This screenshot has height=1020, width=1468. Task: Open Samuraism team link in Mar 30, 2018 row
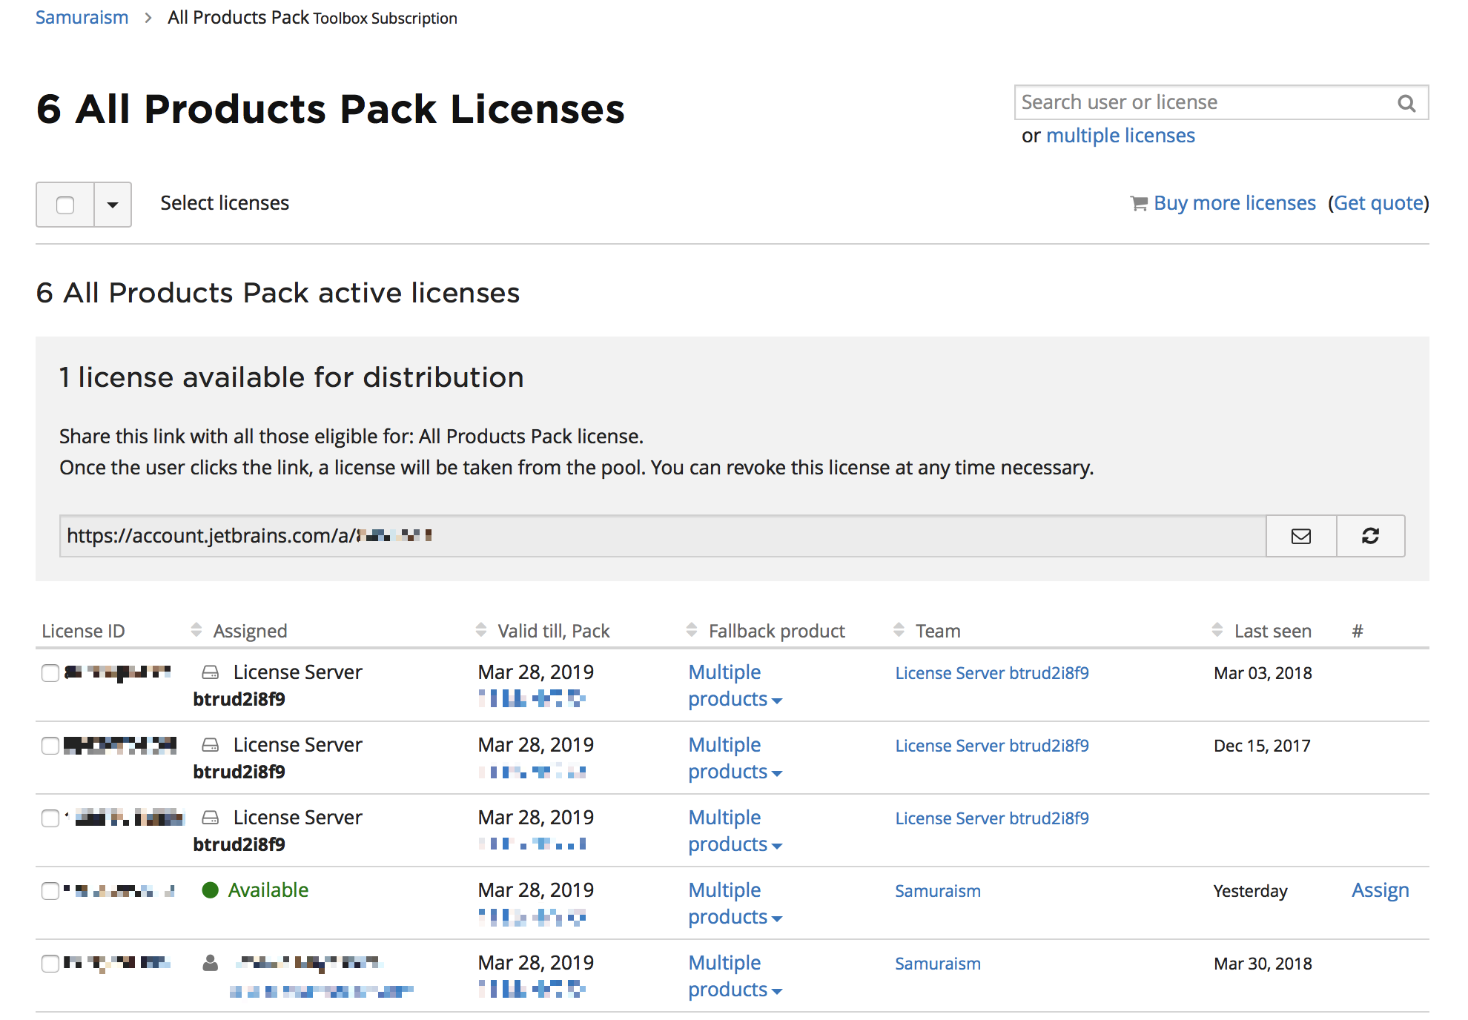coord(938,964)
